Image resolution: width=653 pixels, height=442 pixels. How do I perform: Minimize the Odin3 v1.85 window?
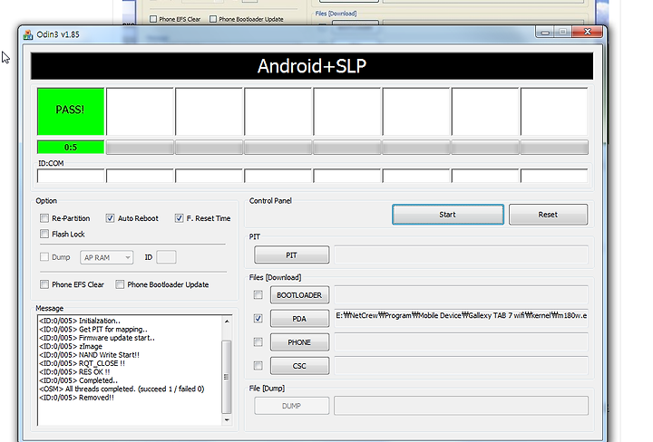click(545, 32)
